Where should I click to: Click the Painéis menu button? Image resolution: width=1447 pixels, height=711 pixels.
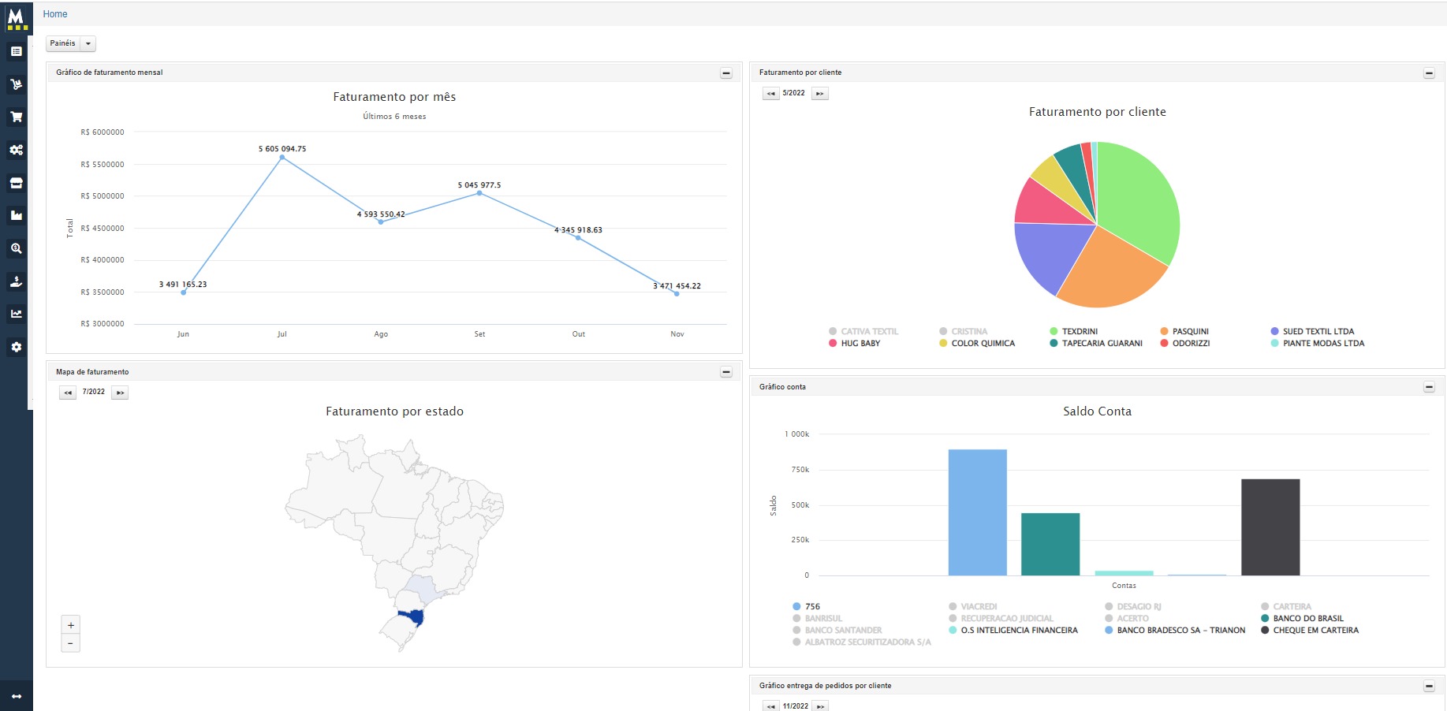coord(63,44)
